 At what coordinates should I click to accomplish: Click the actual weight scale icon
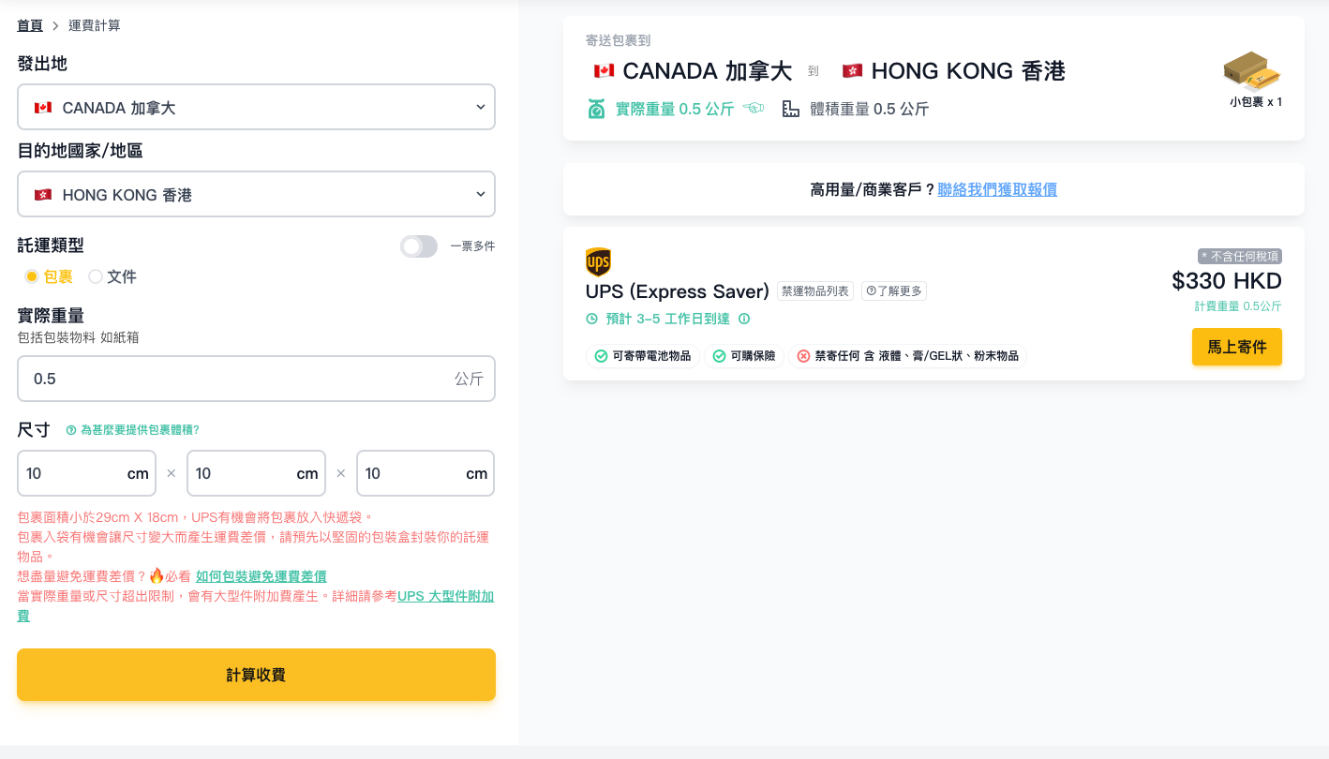[x=596, y=109]
